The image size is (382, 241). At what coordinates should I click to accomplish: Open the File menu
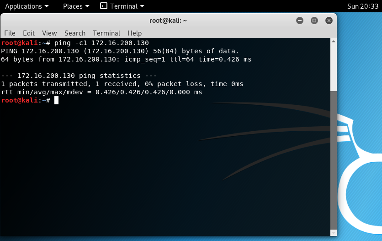click(10, 33)
